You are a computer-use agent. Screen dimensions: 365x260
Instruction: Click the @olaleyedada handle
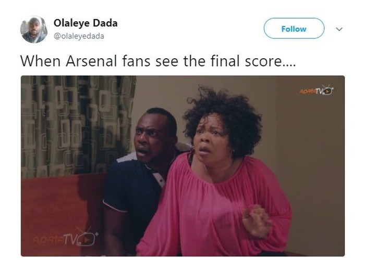tap(79, 36)
